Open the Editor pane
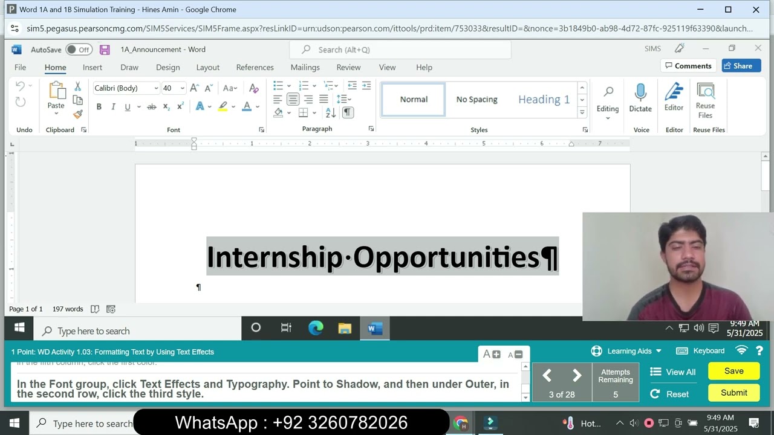This screenshot has width=774, height=435. point(674,98)
